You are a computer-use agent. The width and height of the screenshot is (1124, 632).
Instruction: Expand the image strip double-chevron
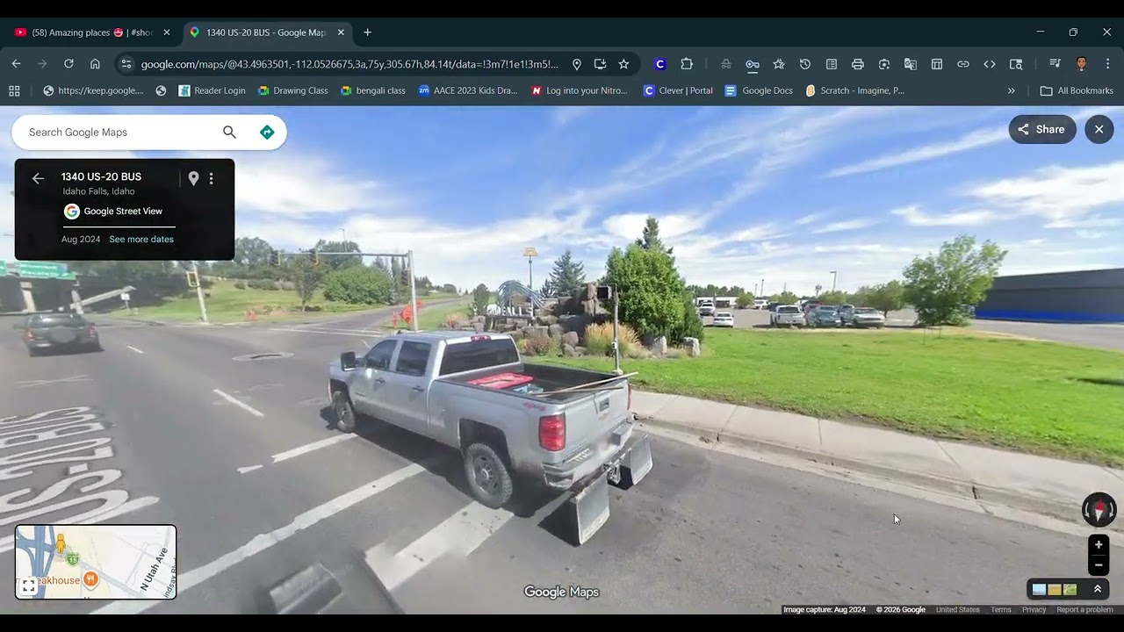1097,589
